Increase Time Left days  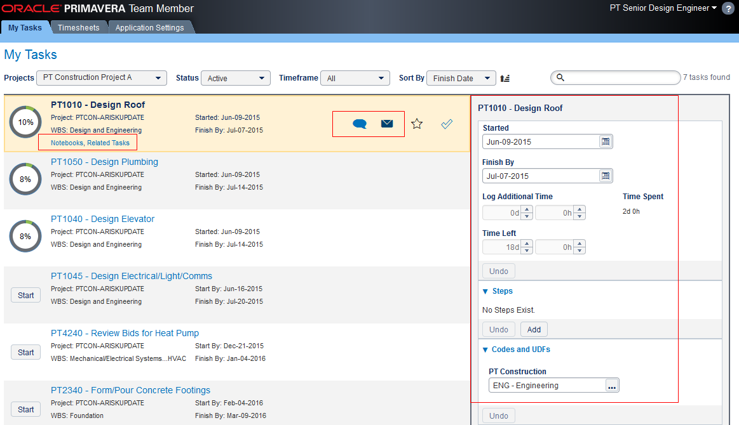tap(527, 244)
